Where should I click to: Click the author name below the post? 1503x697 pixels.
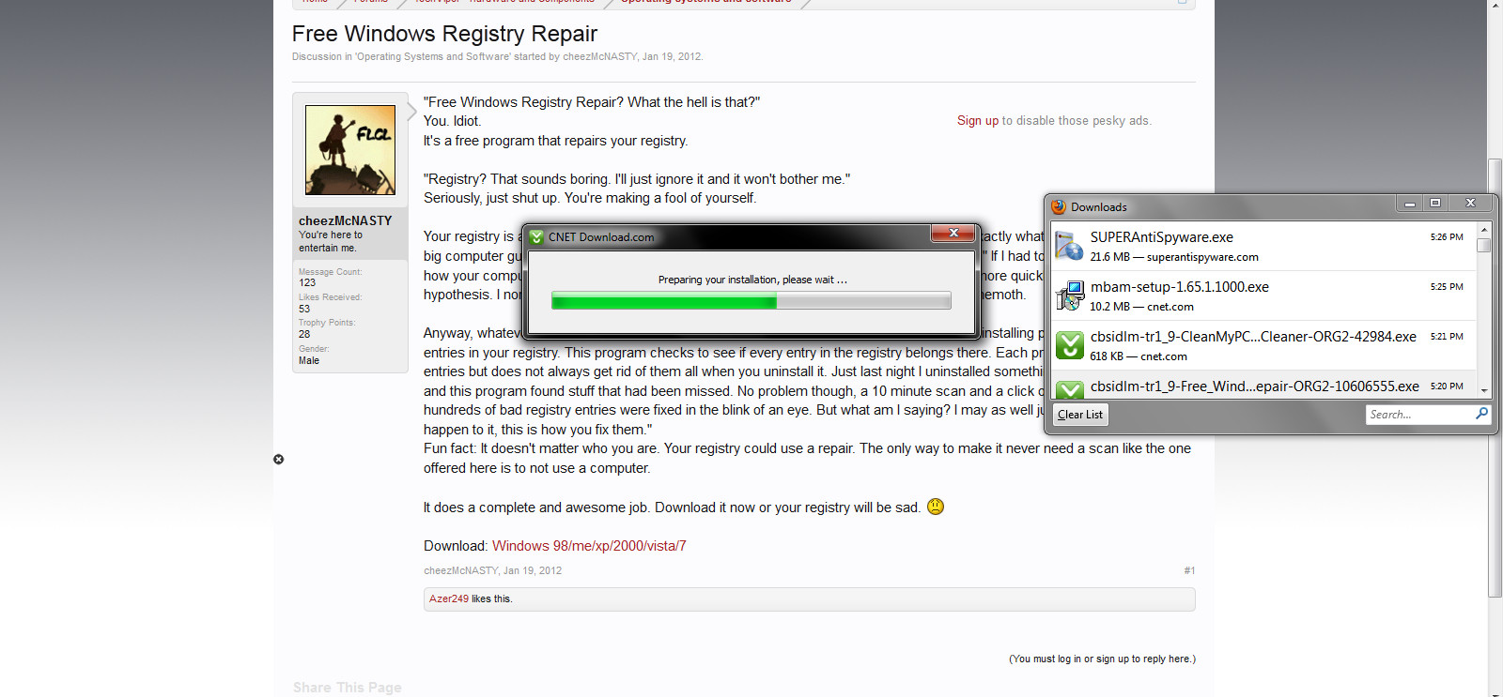pos(460,570)
